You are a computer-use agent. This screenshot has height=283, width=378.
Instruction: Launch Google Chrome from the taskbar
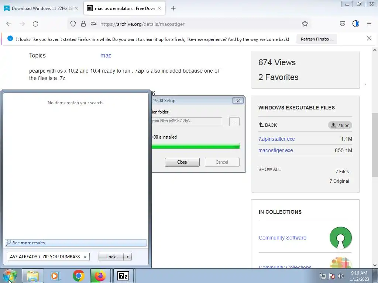(x=78, y=276)
